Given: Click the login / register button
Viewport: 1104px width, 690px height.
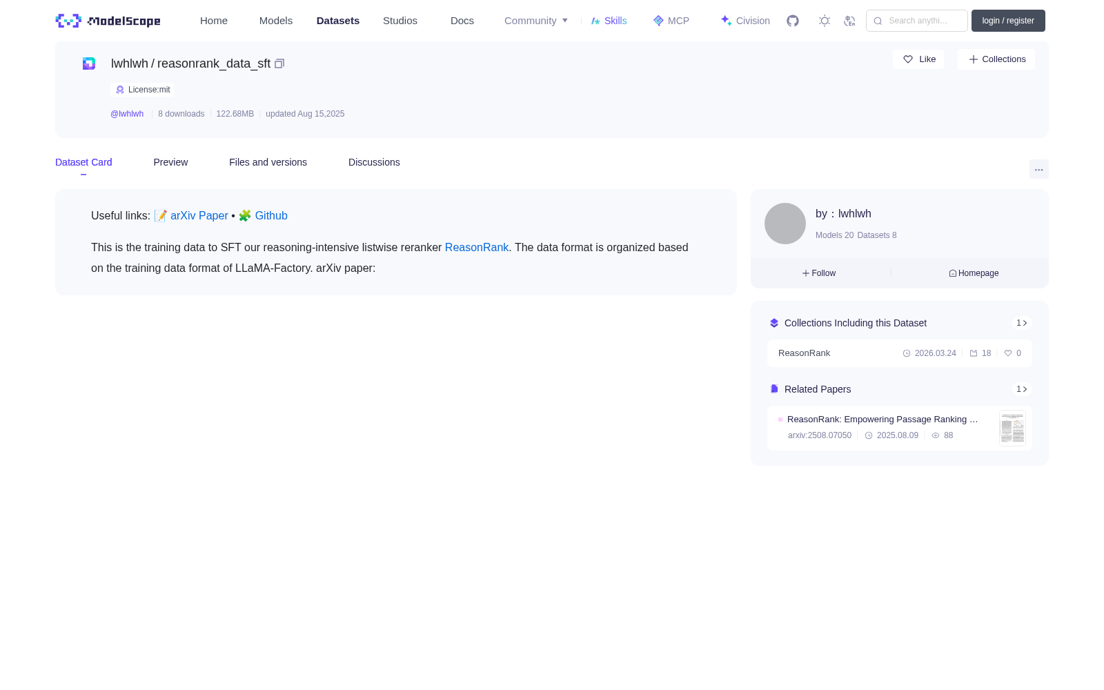Looking at the screenshot, I should pos(1008,21).
